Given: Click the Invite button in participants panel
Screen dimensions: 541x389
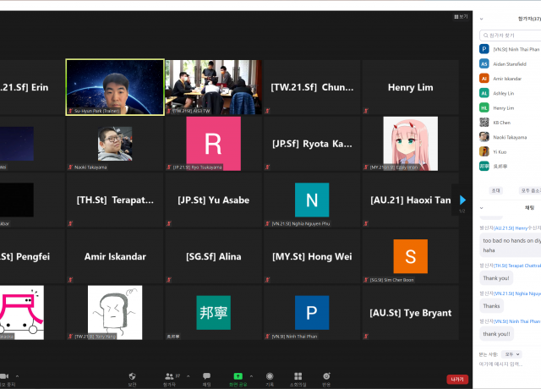Looking at the screenshot, I should click(x=496, y=190).
